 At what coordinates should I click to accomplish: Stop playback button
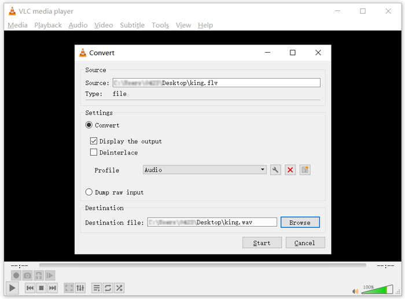(x=41, y=288)
